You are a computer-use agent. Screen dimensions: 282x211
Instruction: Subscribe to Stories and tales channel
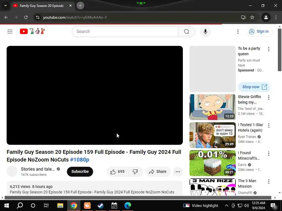(80, 171)
